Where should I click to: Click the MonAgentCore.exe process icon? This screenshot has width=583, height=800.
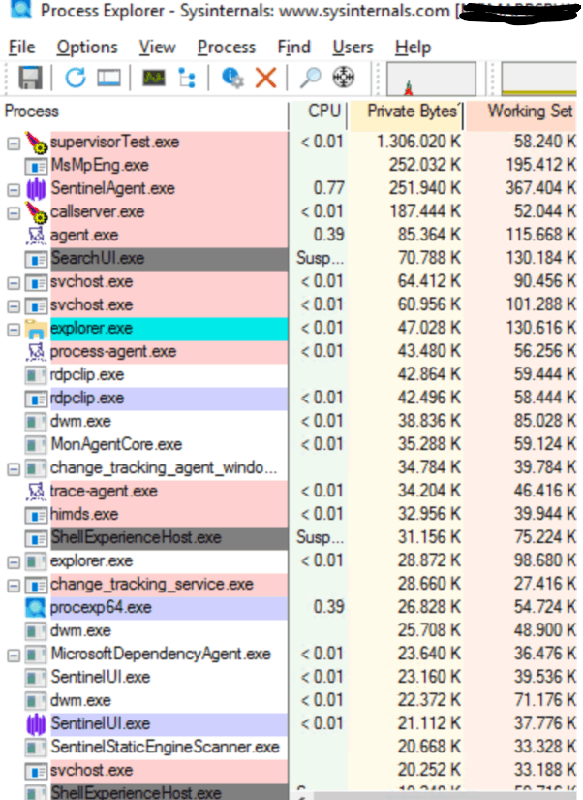tap(36, 445)
